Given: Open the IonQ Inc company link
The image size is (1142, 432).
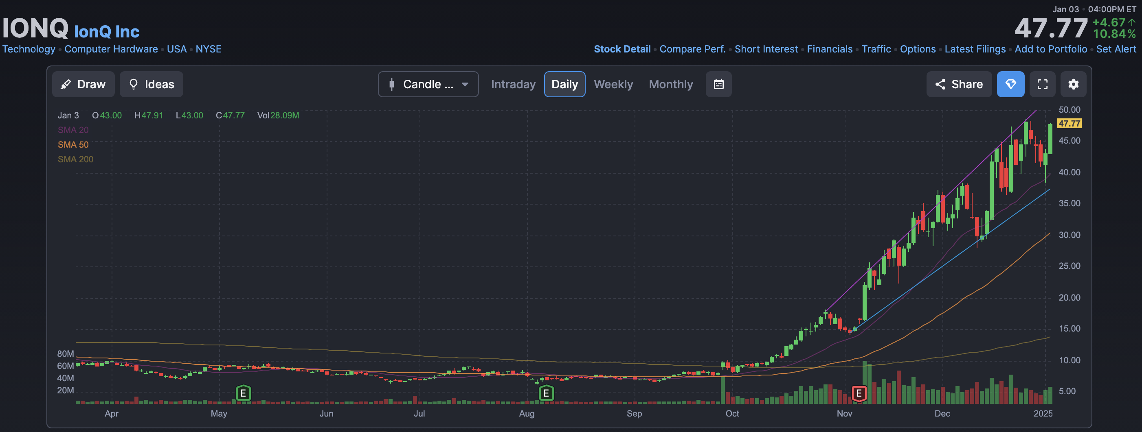Looking at the screenshot, I should (x=106, y=31).
